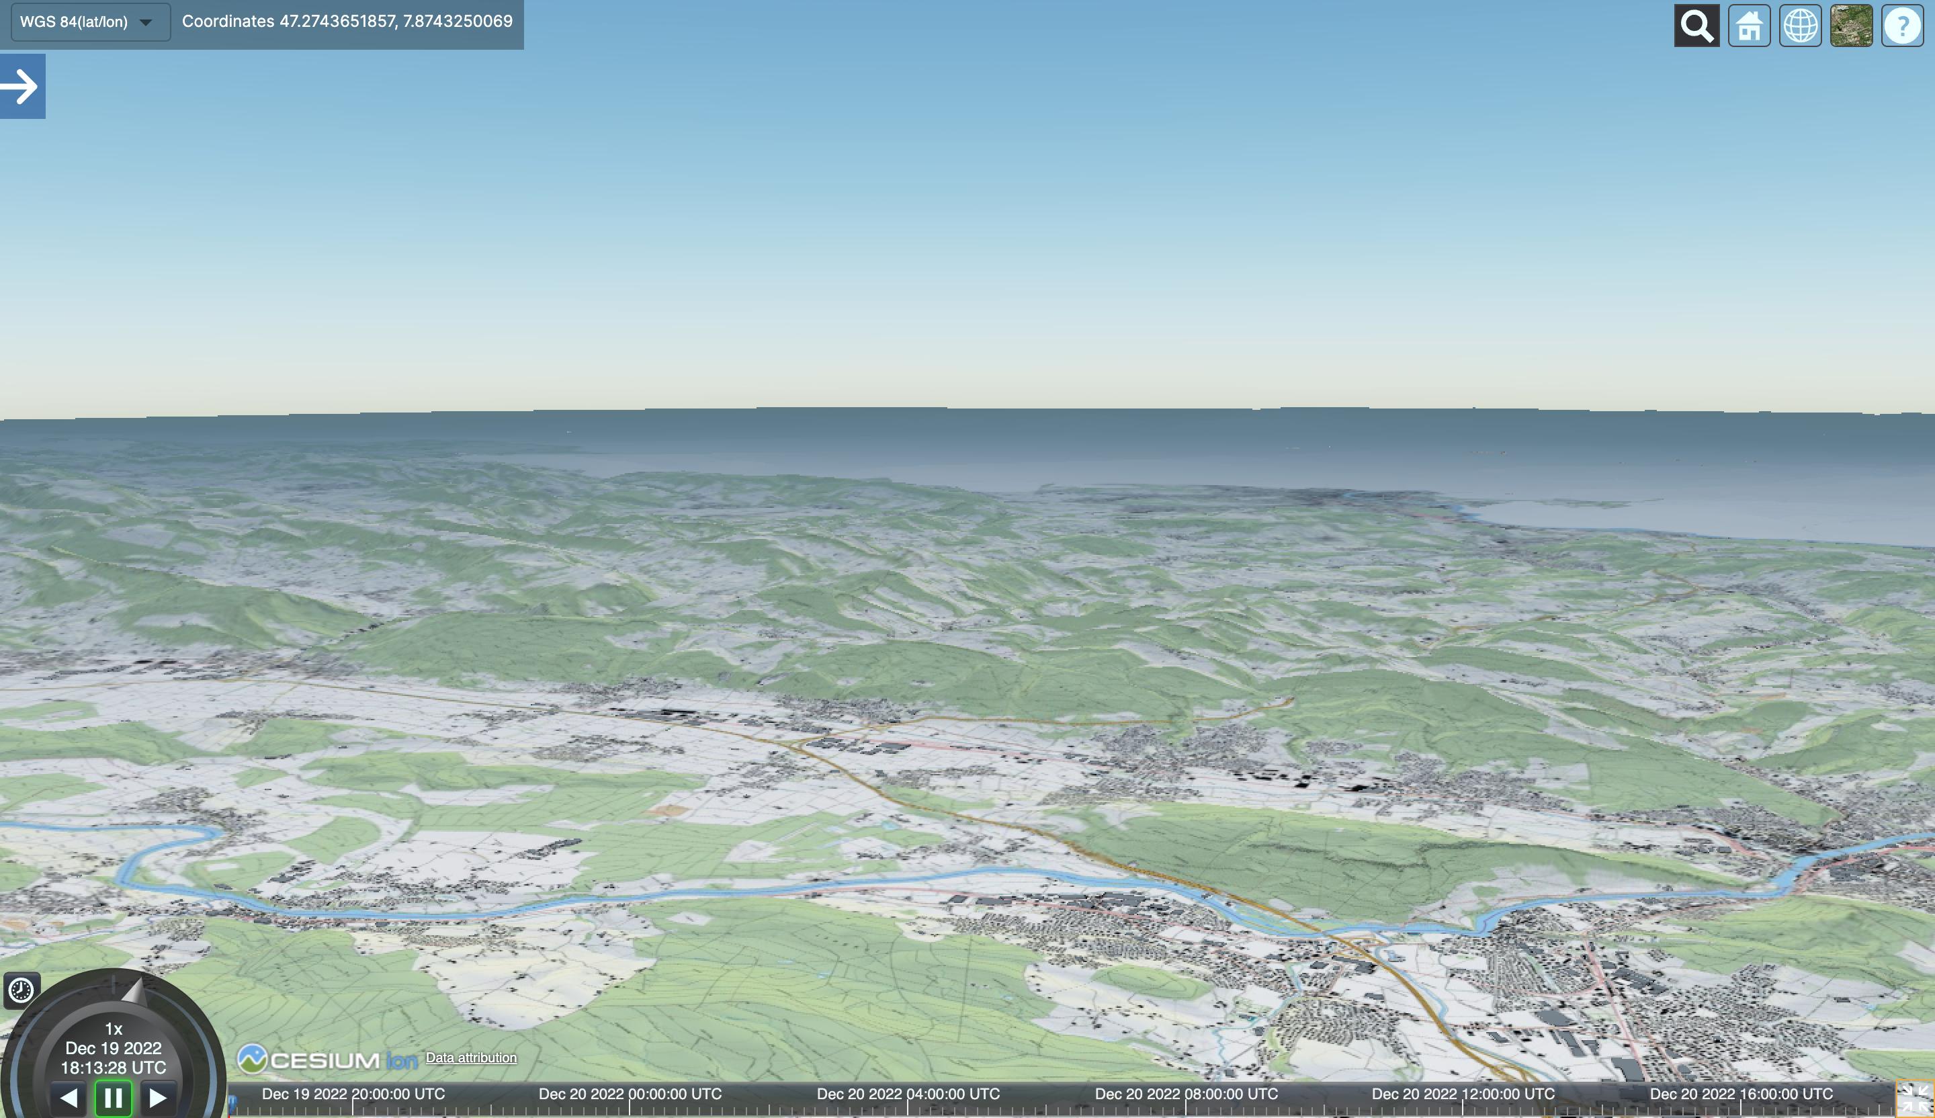Jump timeline to Dec 20 04:00:00 UTC
1935x1118 pixels.
coord(908,1094)
